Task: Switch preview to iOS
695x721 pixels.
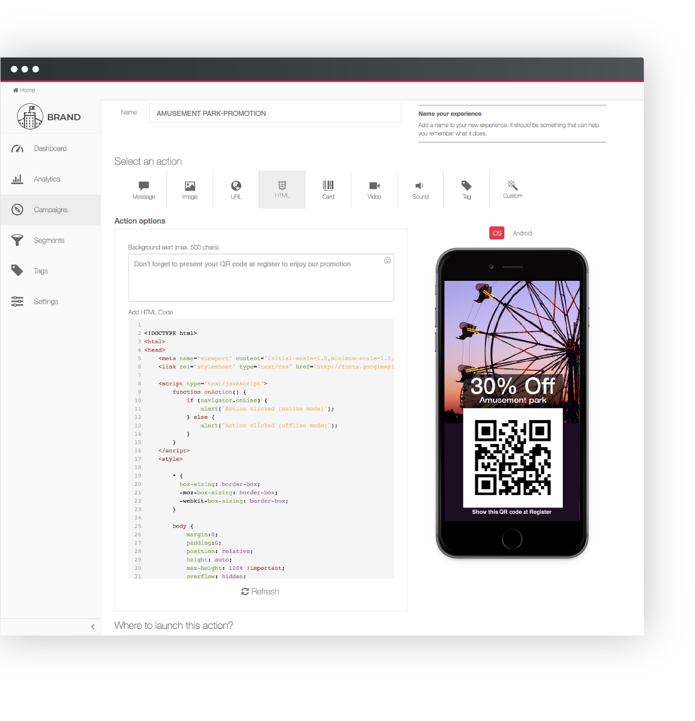Action: point(497,233)
